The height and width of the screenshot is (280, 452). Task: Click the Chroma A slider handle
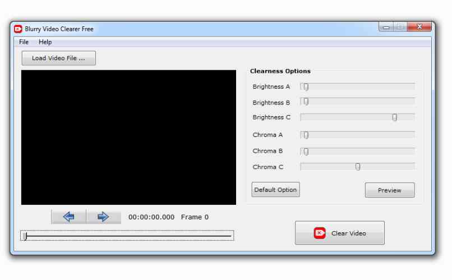coord(306,135)
